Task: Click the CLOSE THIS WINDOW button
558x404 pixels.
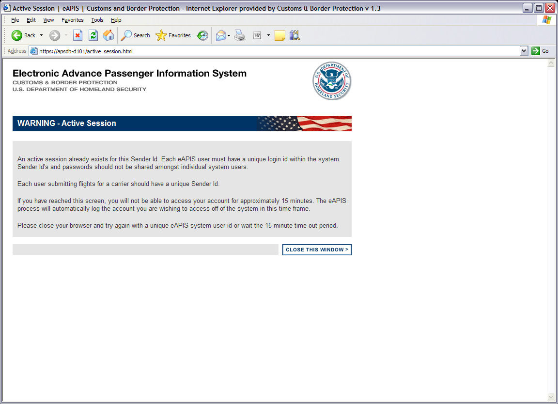Action: (317, 249)
